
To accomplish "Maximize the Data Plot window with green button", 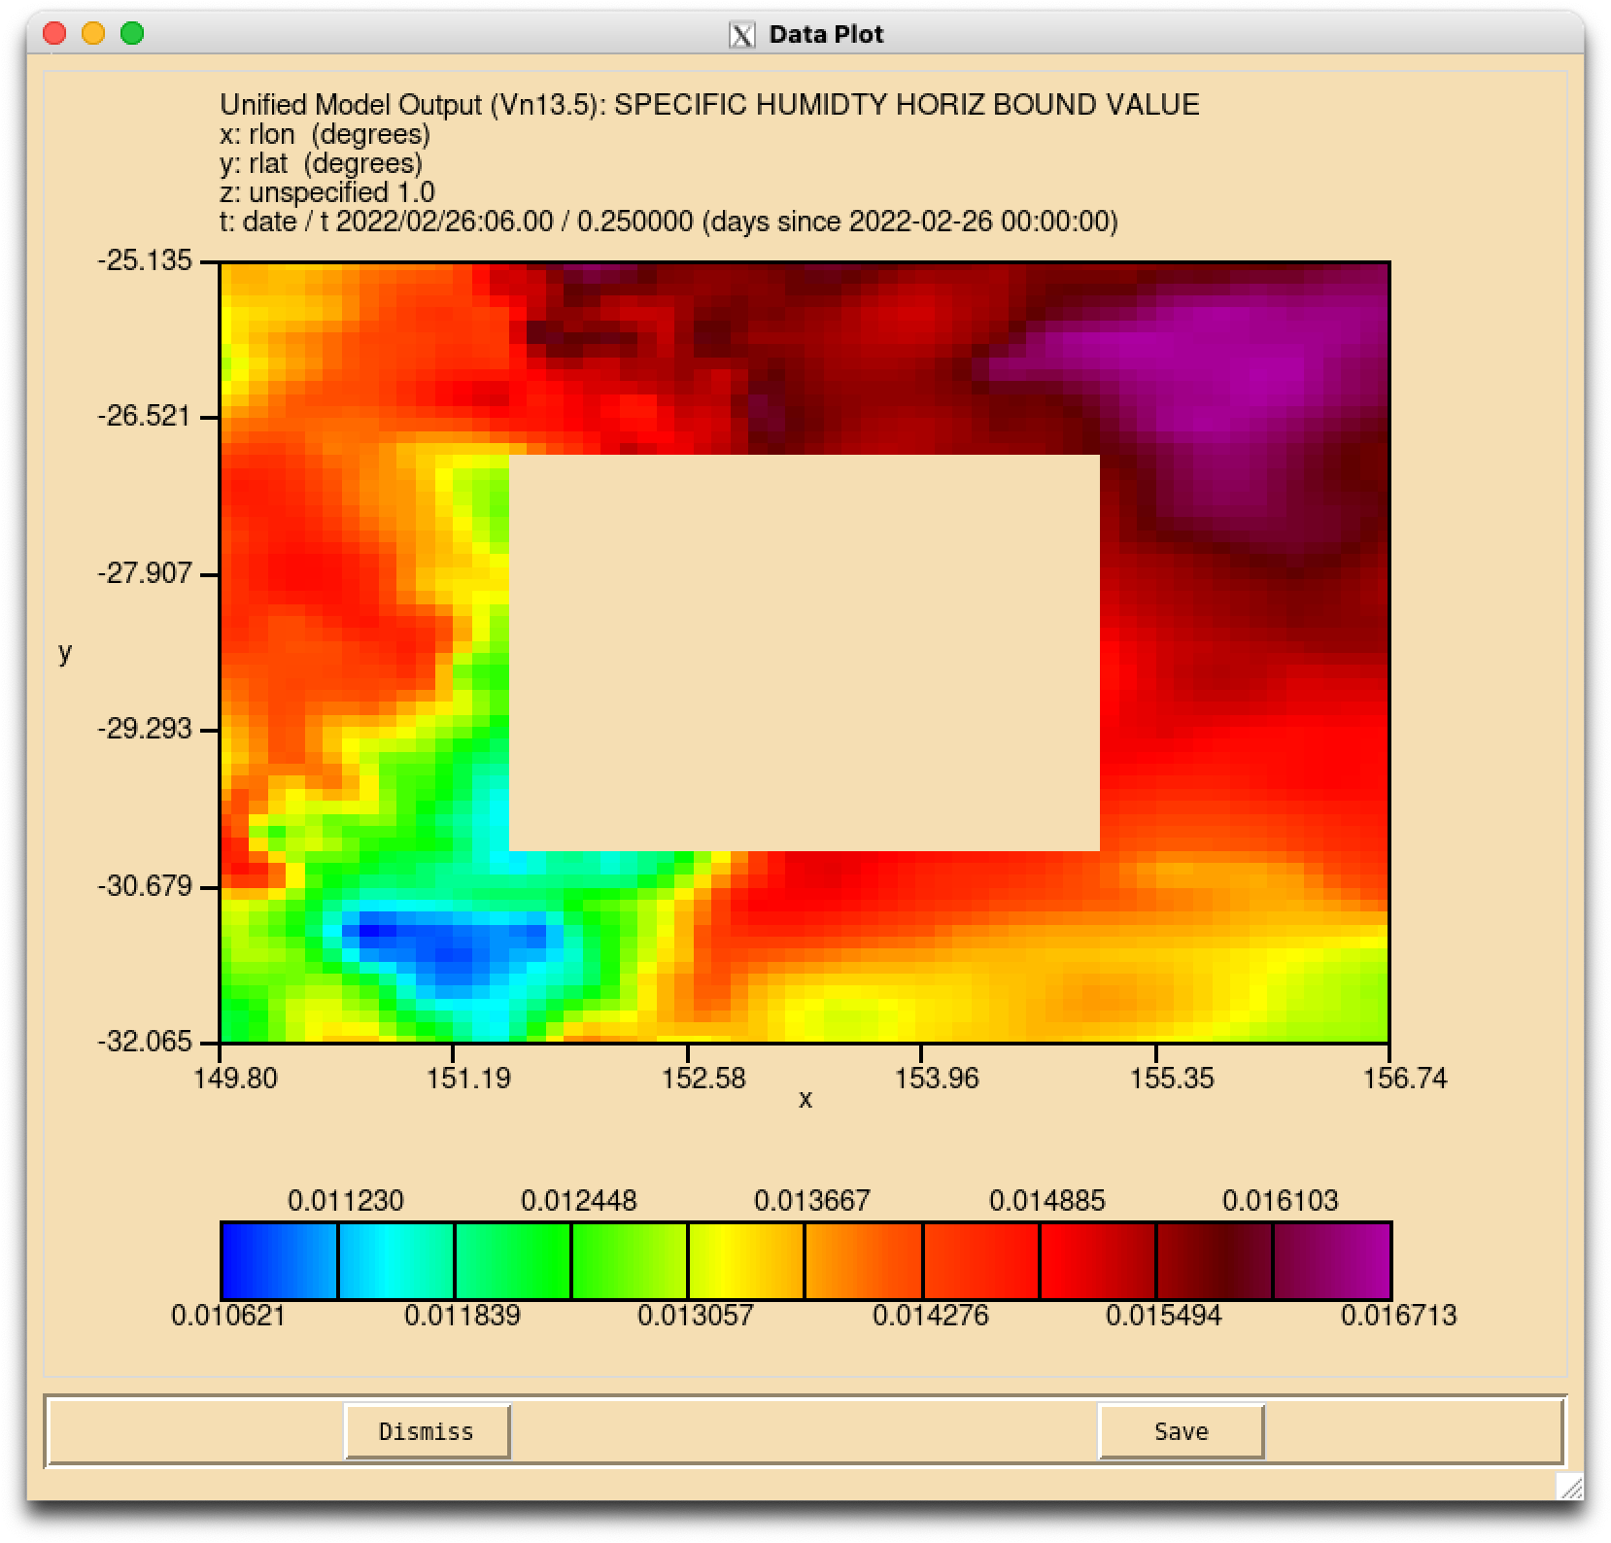I will pos(132,34).
